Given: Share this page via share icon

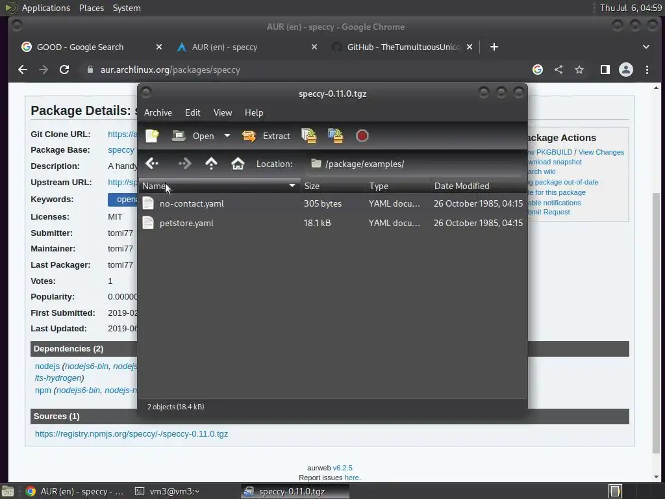Looking at the screenshot, I should pos(558,70).
